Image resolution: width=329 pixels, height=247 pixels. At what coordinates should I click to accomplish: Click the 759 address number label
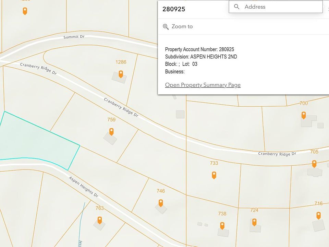[111, 119]
